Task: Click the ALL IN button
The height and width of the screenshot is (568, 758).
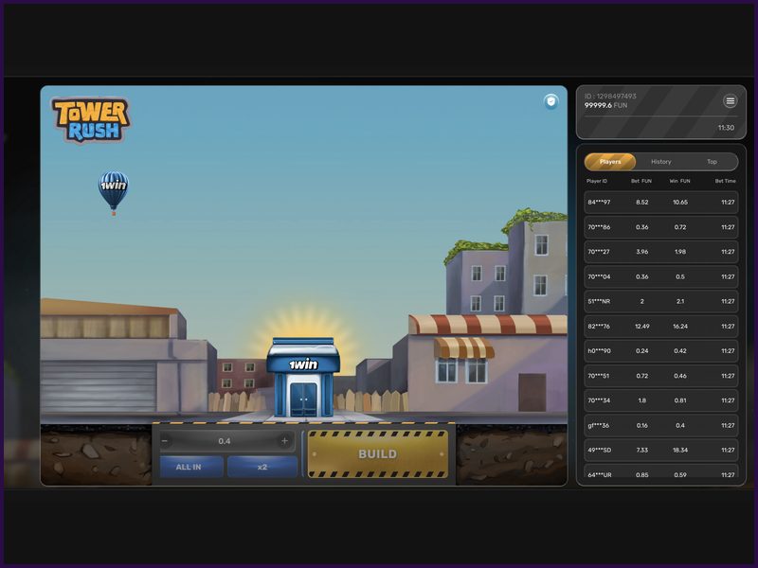Action: click(188, 465)
